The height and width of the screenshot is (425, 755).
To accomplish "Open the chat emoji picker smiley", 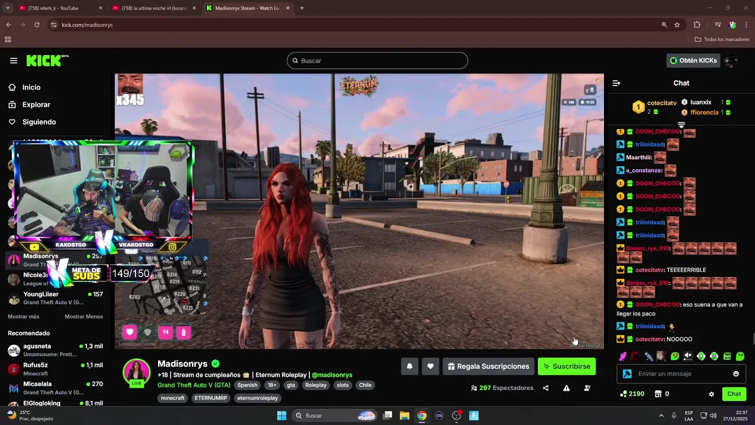I will click(736, 374).
